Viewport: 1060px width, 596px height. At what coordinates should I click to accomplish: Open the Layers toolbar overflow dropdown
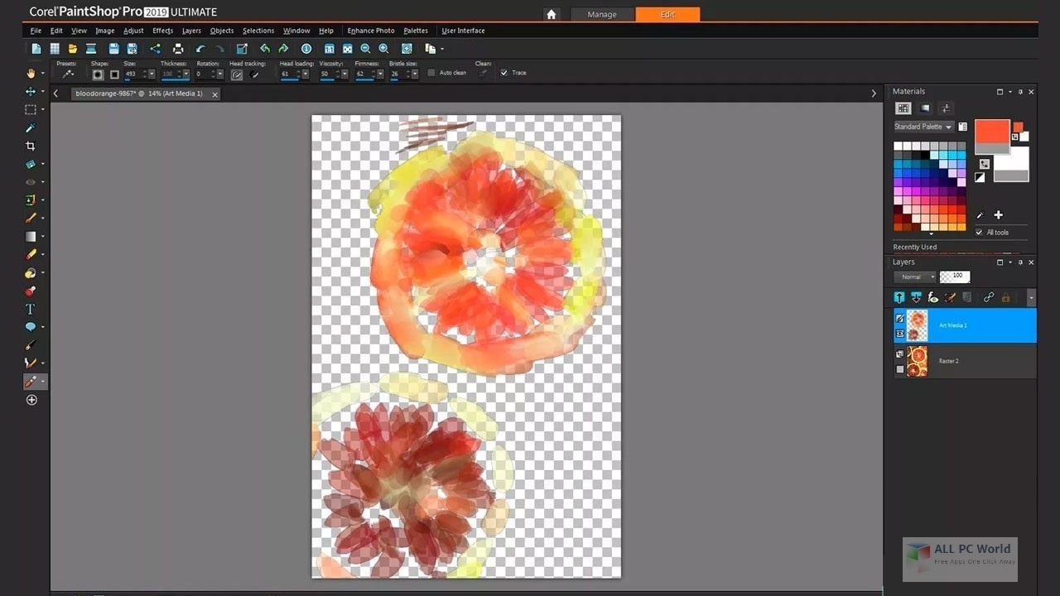[1030, 297]
